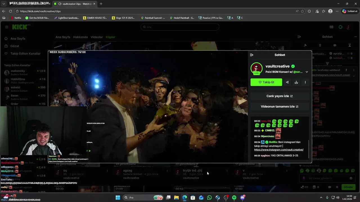Open the LightShot tarafında bookmark
This screenshot has height=202, width=360.
67,18
